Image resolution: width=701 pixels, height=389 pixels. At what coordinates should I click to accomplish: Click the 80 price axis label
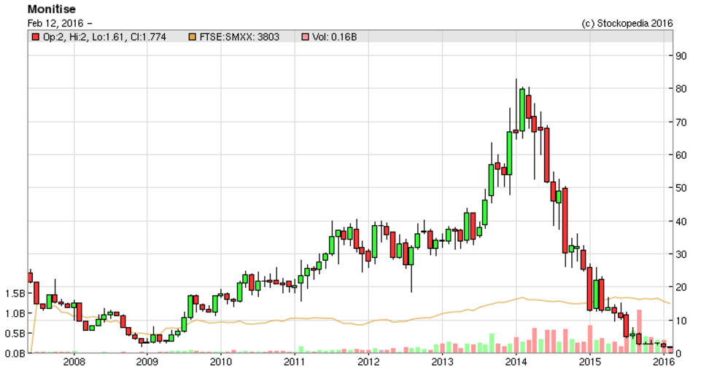681,89
